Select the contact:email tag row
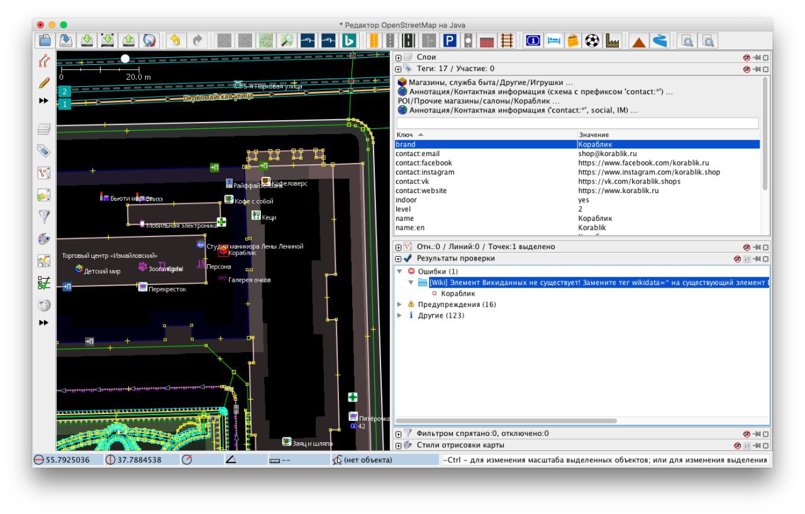 click(577, 154)
